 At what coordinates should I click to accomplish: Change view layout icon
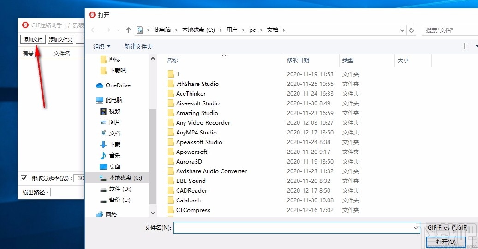468,46
